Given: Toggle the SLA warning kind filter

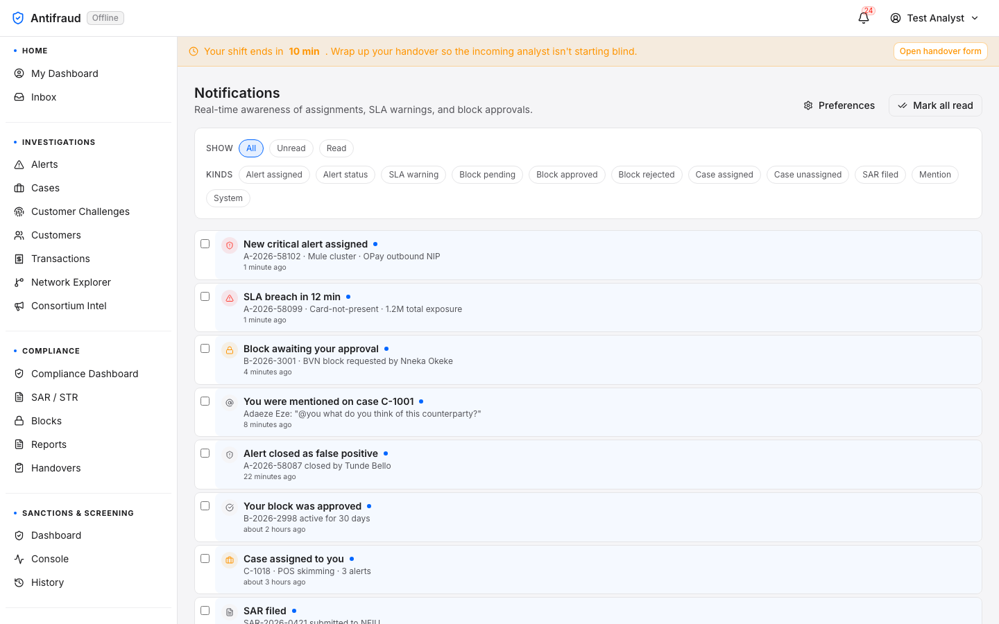Looking at the screenshot, I should (x=413, y=175).
